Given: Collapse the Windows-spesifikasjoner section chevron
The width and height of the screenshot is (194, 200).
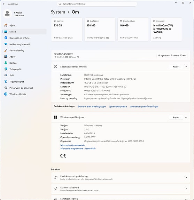Looking at the screenshot, I should (x=186, y=117).
